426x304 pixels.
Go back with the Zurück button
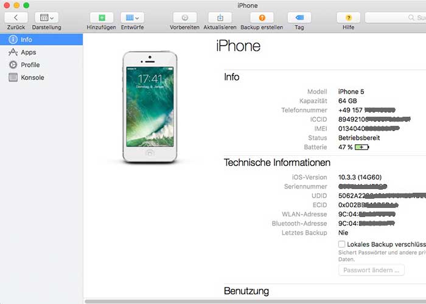point(16,18)
